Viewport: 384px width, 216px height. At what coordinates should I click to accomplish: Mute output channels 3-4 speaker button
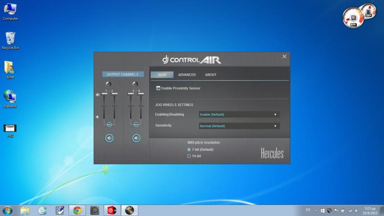136,138
